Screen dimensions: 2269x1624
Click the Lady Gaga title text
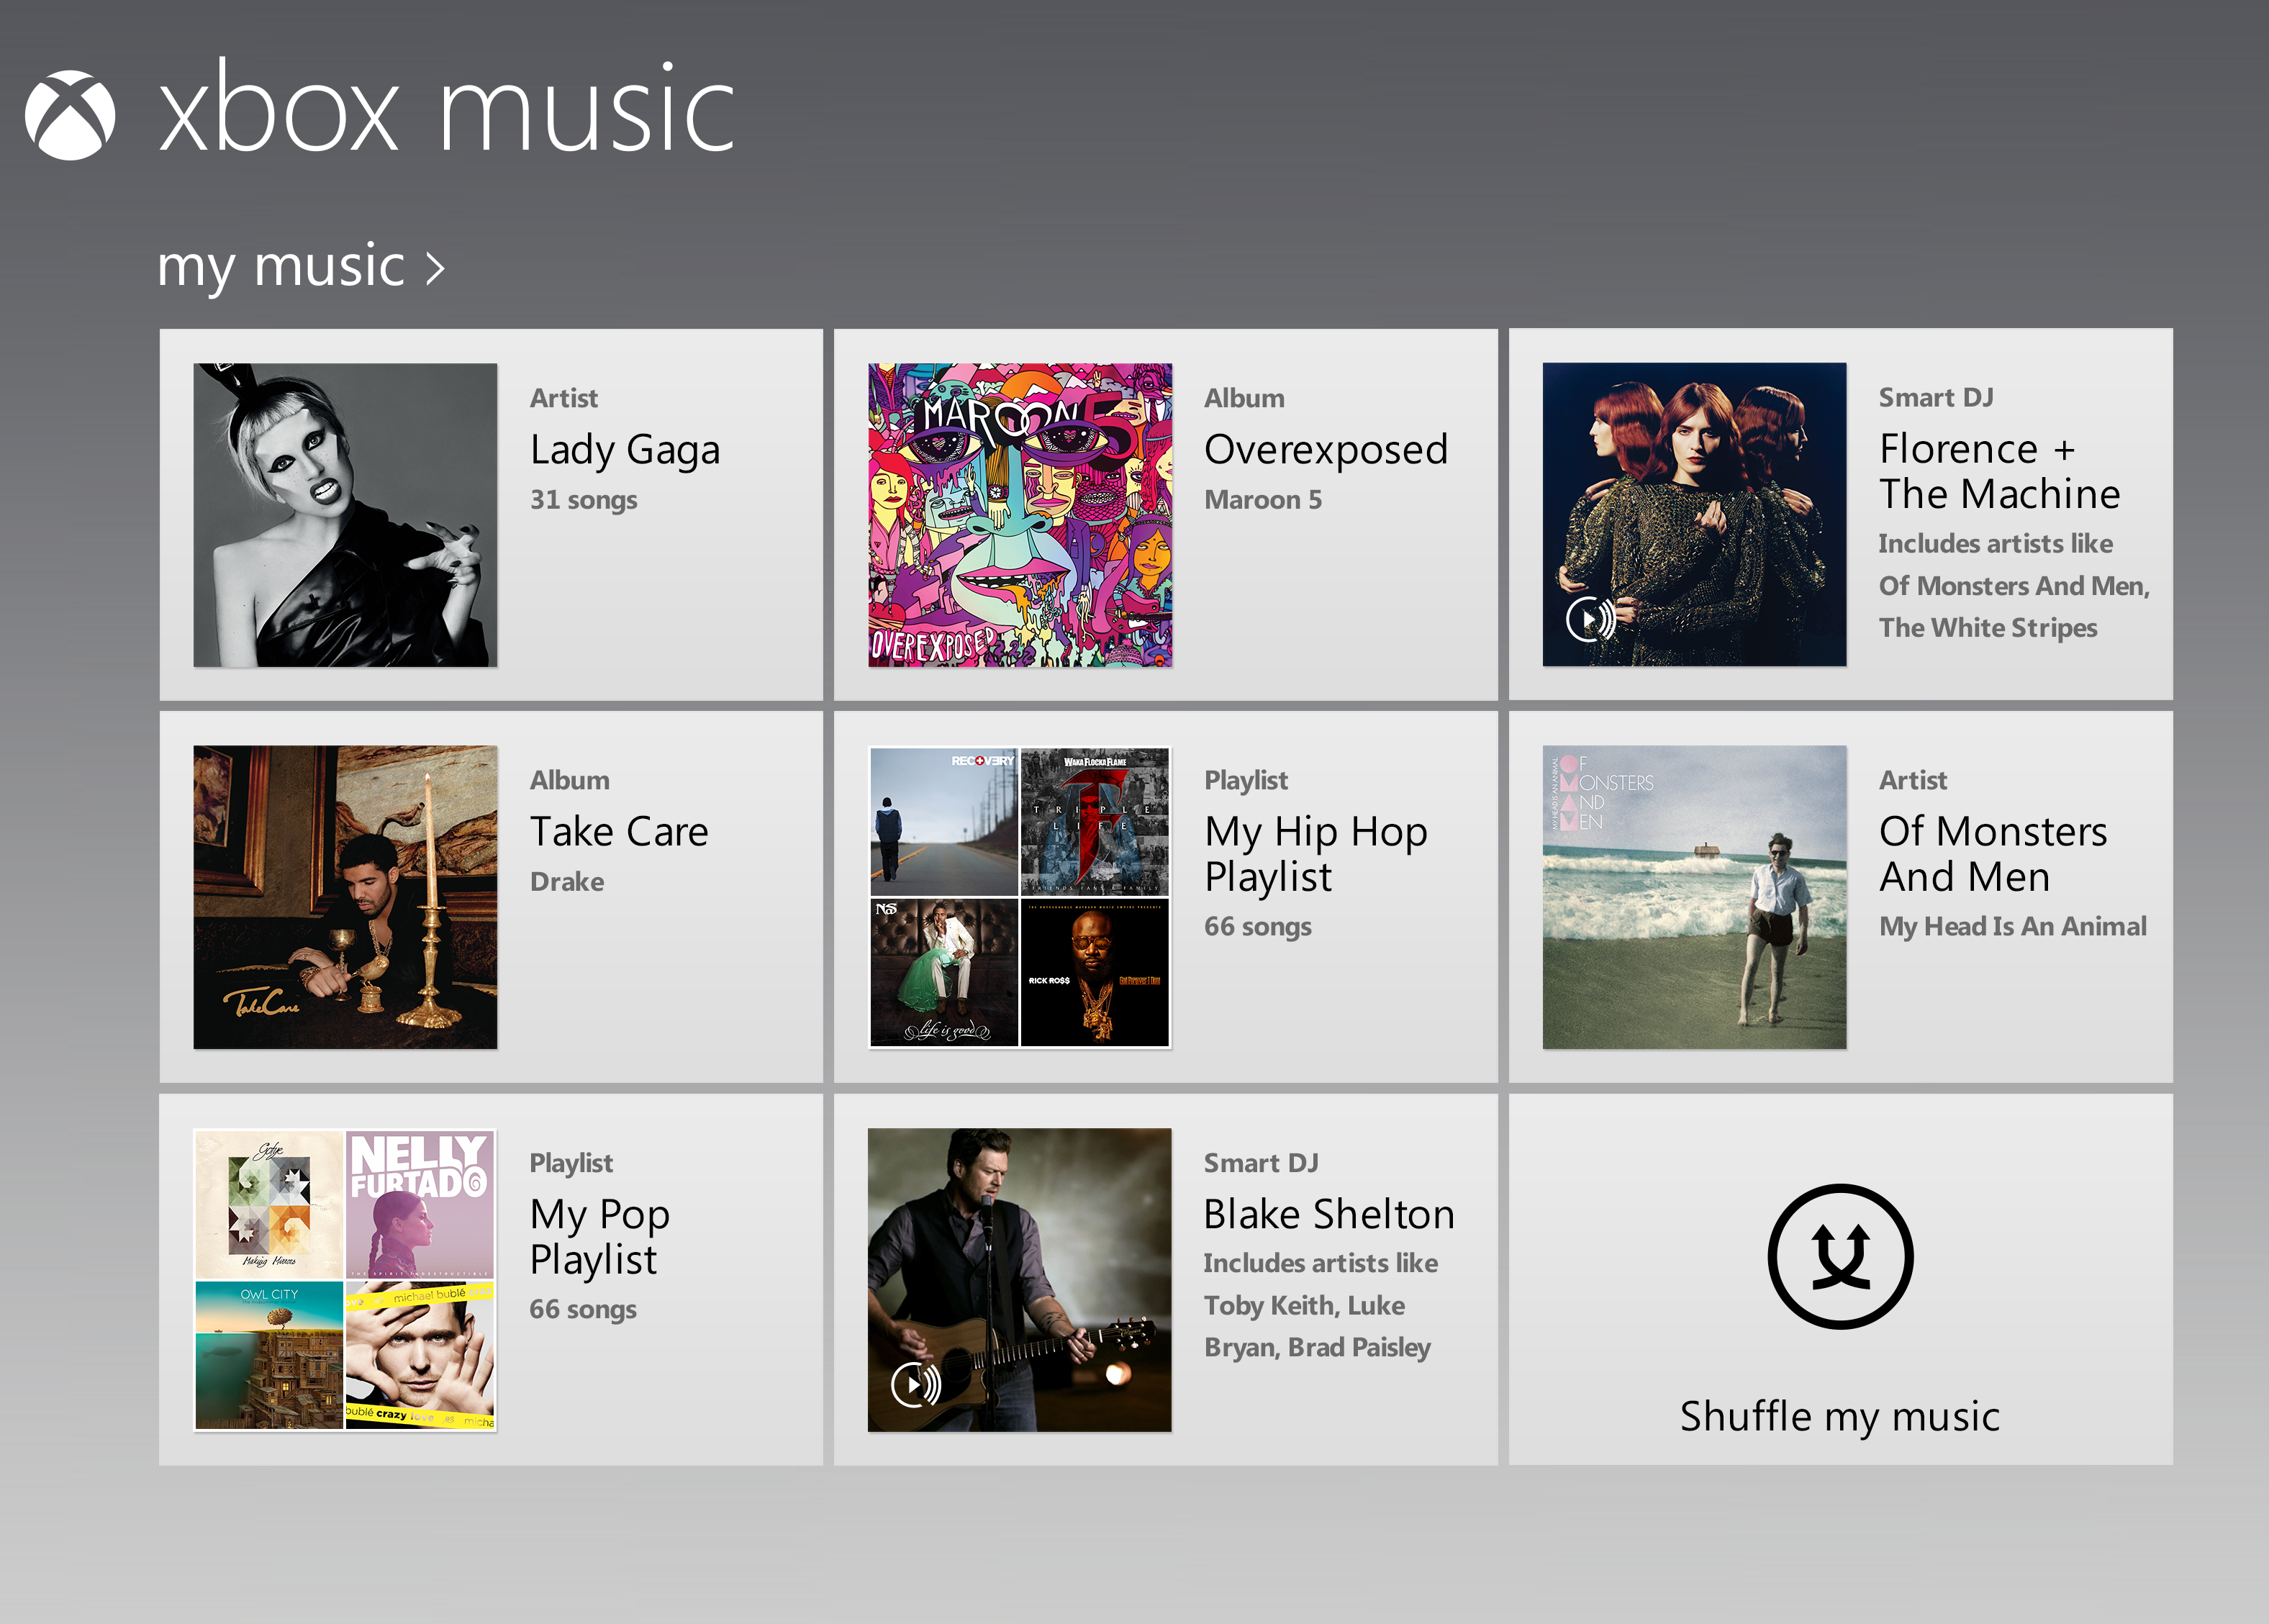pos(625,450)
